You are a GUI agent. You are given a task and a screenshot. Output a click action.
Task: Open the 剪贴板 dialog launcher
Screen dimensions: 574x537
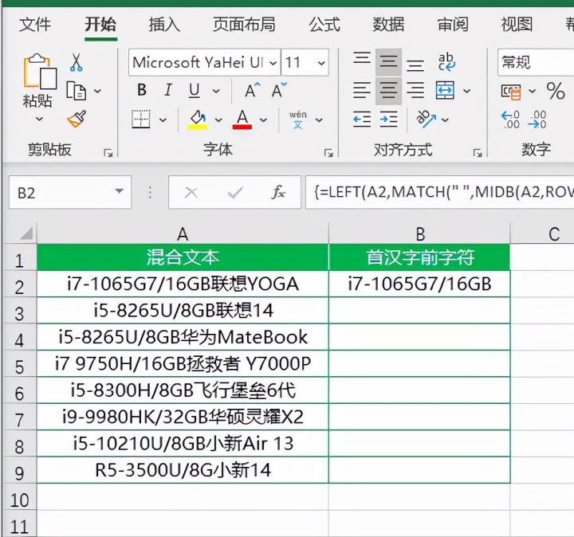[108, 153]
